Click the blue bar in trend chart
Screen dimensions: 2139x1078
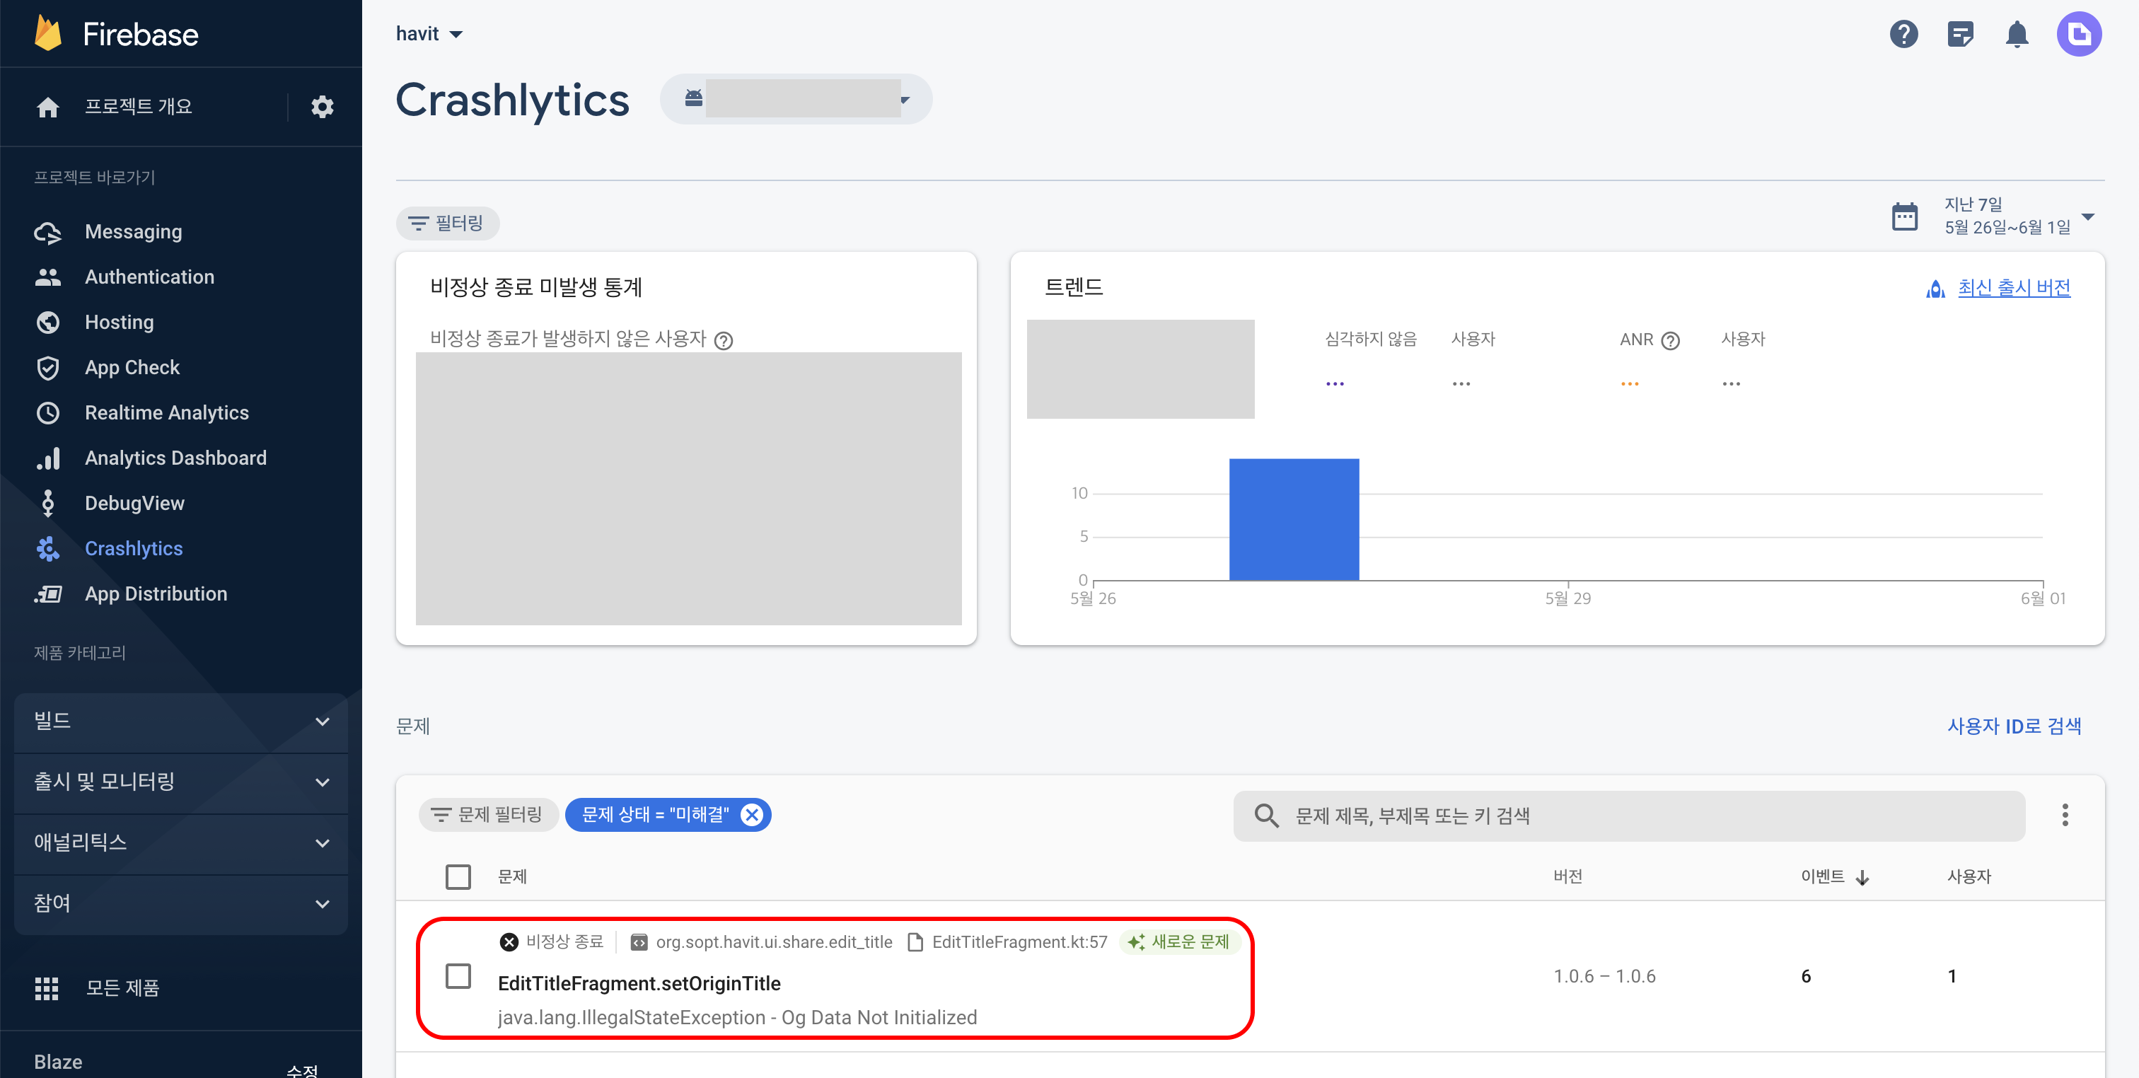pyautogui.click(x=1294, y=519)
